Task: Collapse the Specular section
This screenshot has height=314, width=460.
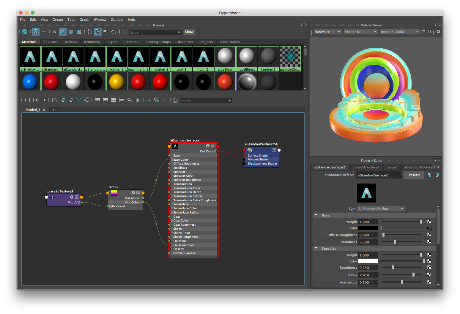Action: [316, 248]
